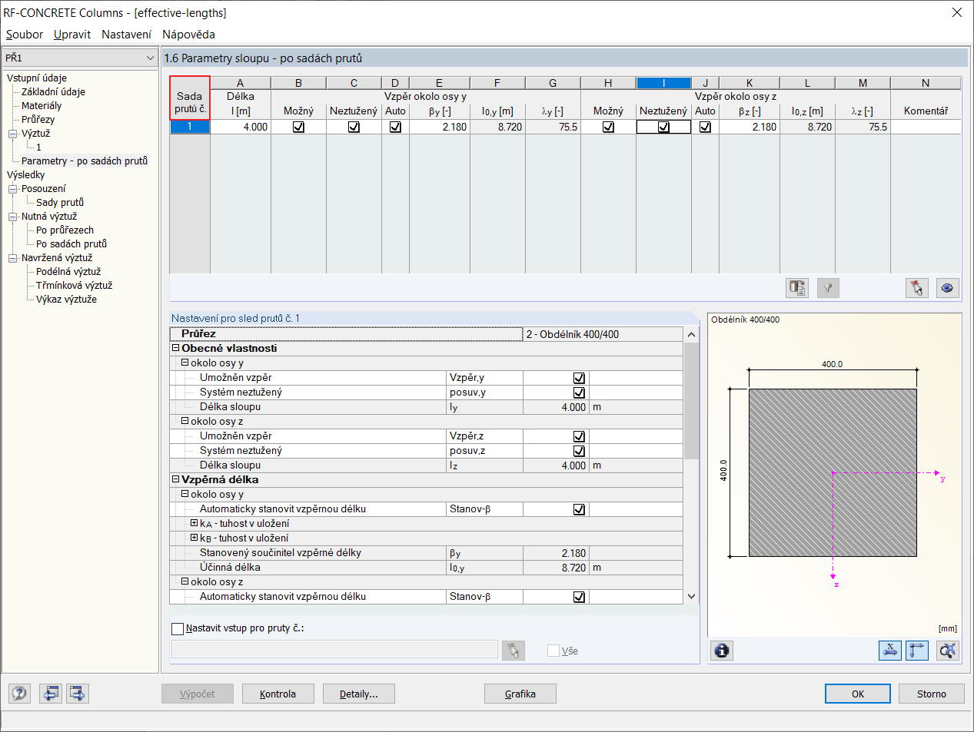Toggle 'Systém neztužený' posuv,z checkbox

click(x=579, y=451)
